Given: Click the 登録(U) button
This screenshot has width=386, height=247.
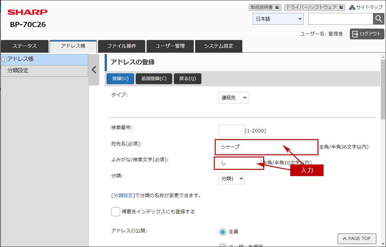Looking at the screenshot, I should tap(120, 79).
